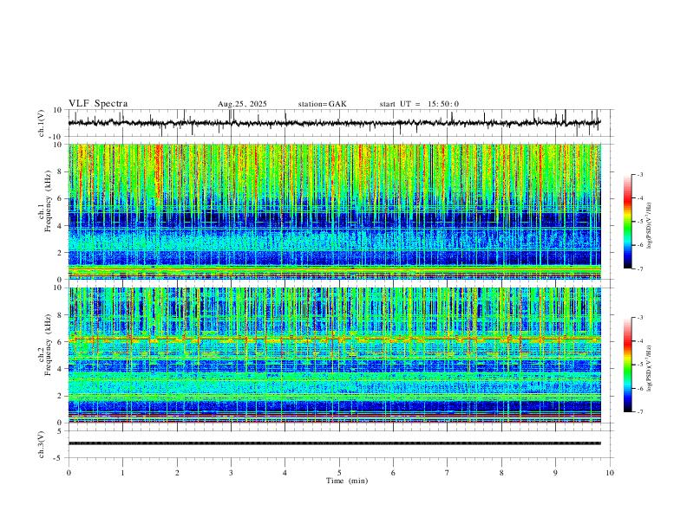Screen dimensions: 687x530
Task: Click time axis tick label "6"
Action: pyautogui.click(x=393, y=473)
